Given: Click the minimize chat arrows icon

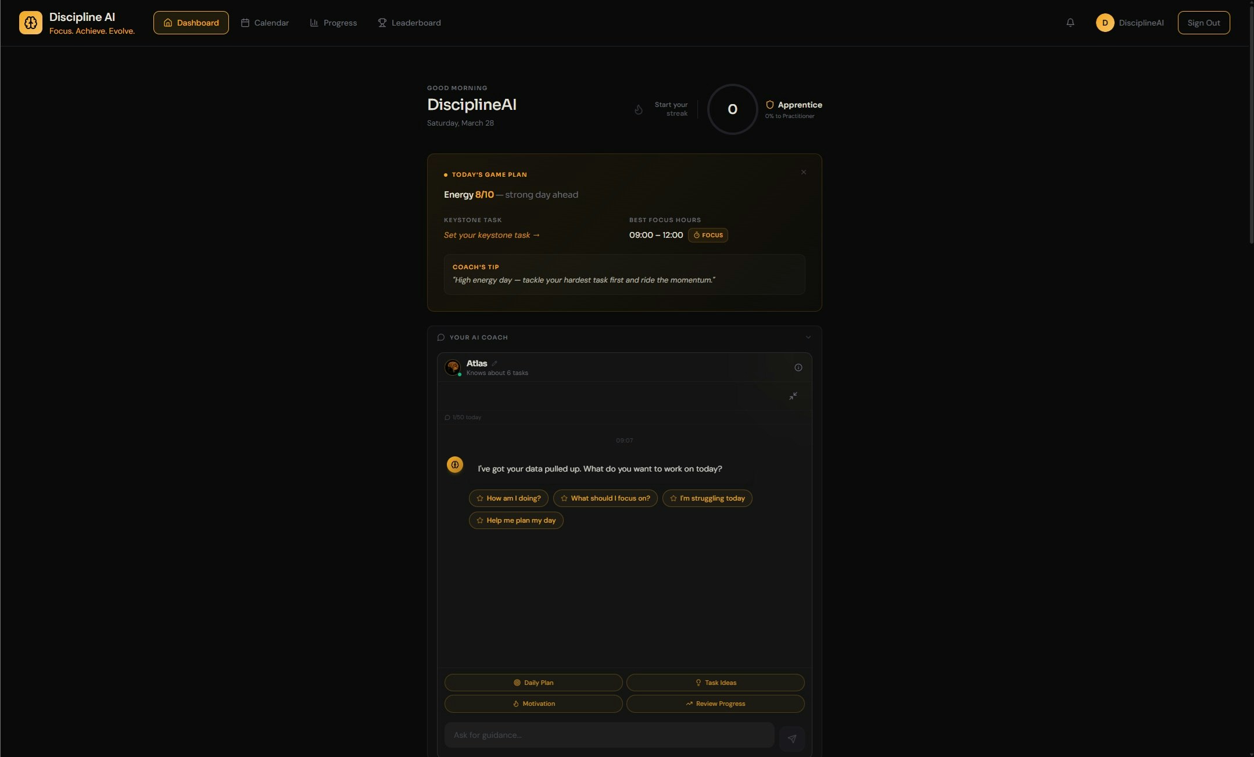Looking at the screenshot, I should click(793, 396).
